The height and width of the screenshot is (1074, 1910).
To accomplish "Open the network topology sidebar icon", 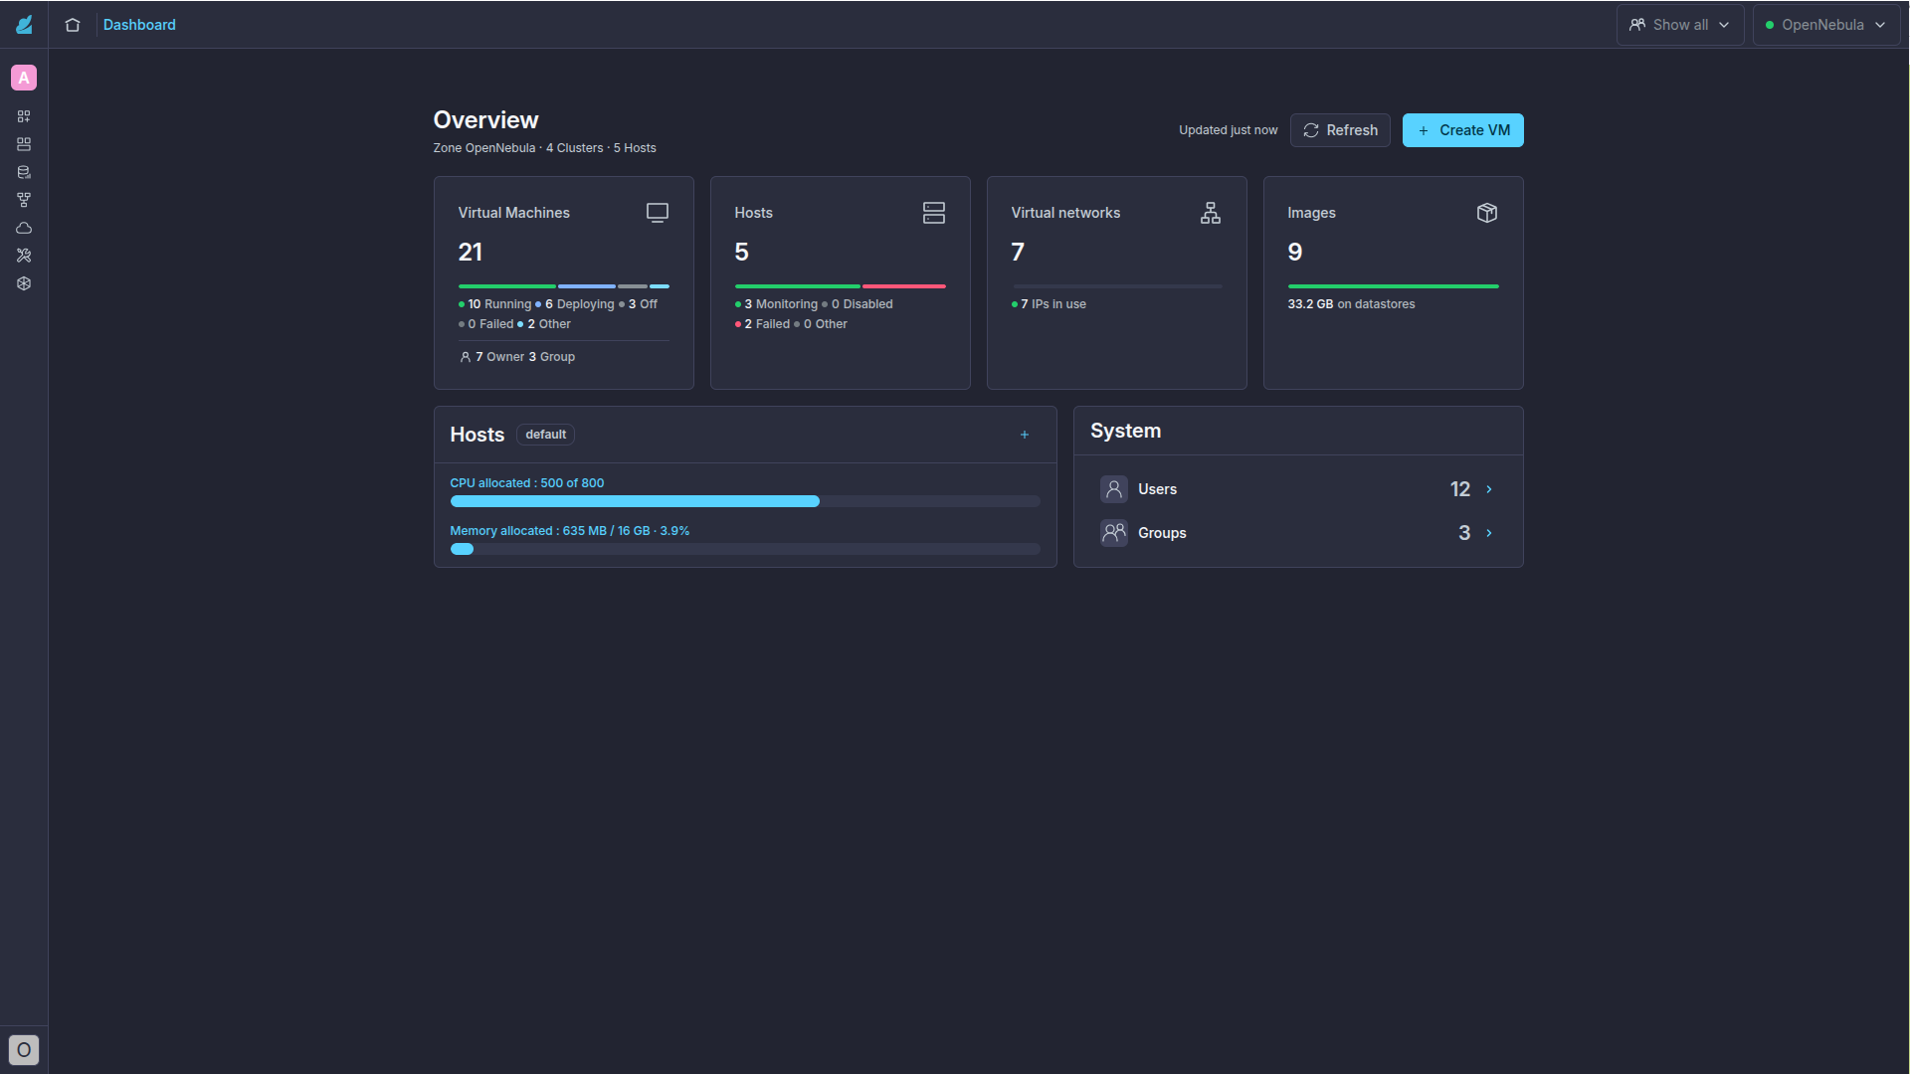I will (24, 200).
